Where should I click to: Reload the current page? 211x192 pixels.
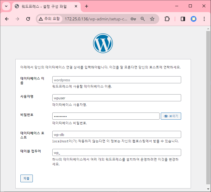[28, 19]
